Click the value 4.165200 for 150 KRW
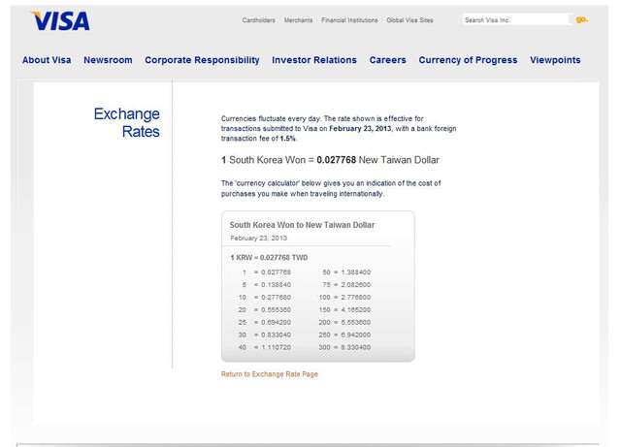Viewport: 621px width, 447px height. [356, 309]
